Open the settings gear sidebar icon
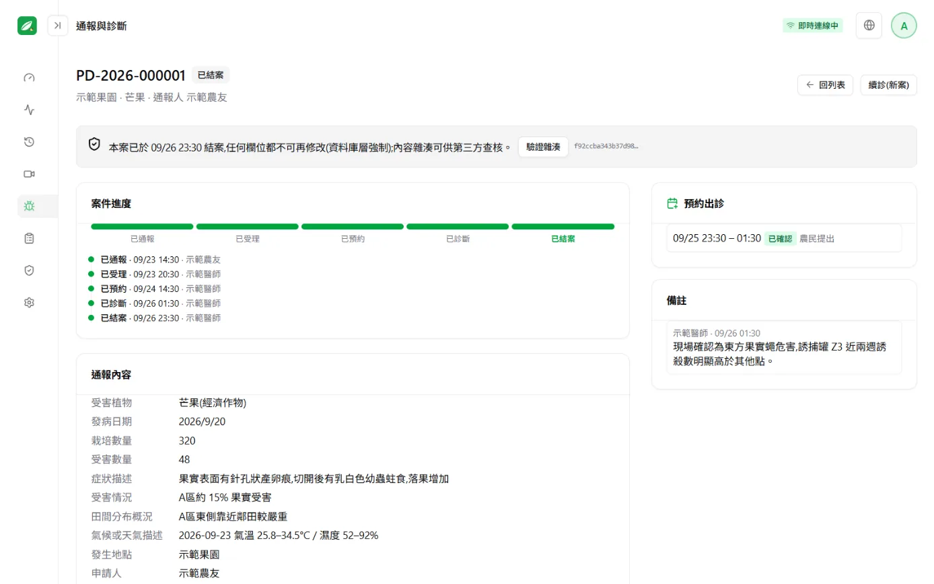Screen dimensions: 934x584 click(x=29, y=303)
